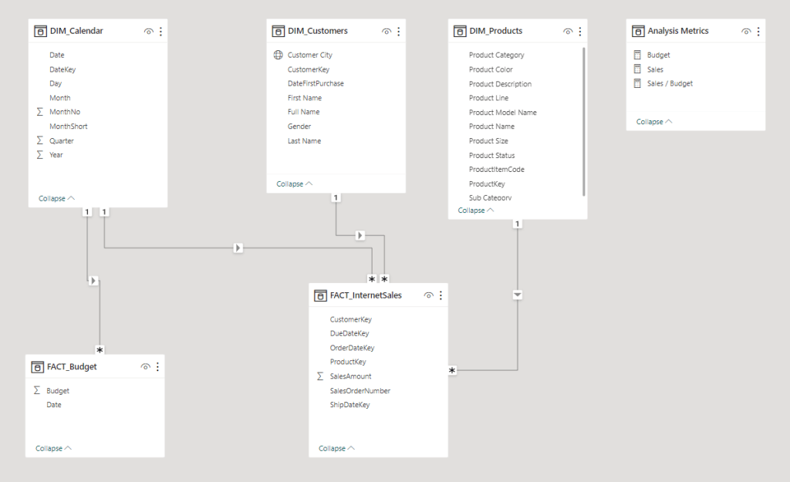Hide the Analysis Metrics table with the eye icon

pos(746,31)
